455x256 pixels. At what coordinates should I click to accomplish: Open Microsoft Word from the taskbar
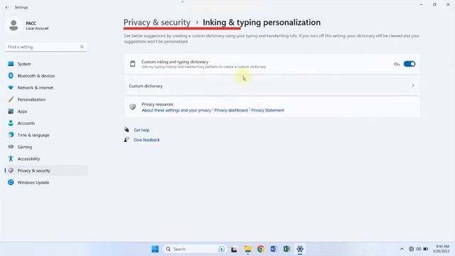pyautogui.click(x=273, y=249)
